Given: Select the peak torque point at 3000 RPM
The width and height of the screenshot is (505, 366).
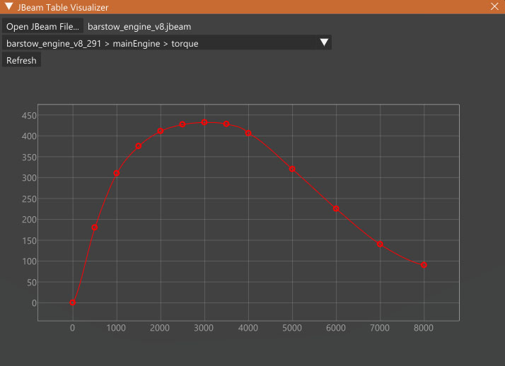Looking at the screenshot, I should [204, 122].
